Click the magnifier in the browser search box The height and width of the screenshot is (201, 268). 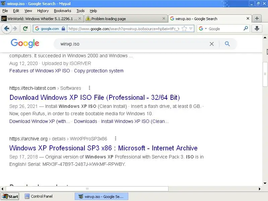coord(246,28)
